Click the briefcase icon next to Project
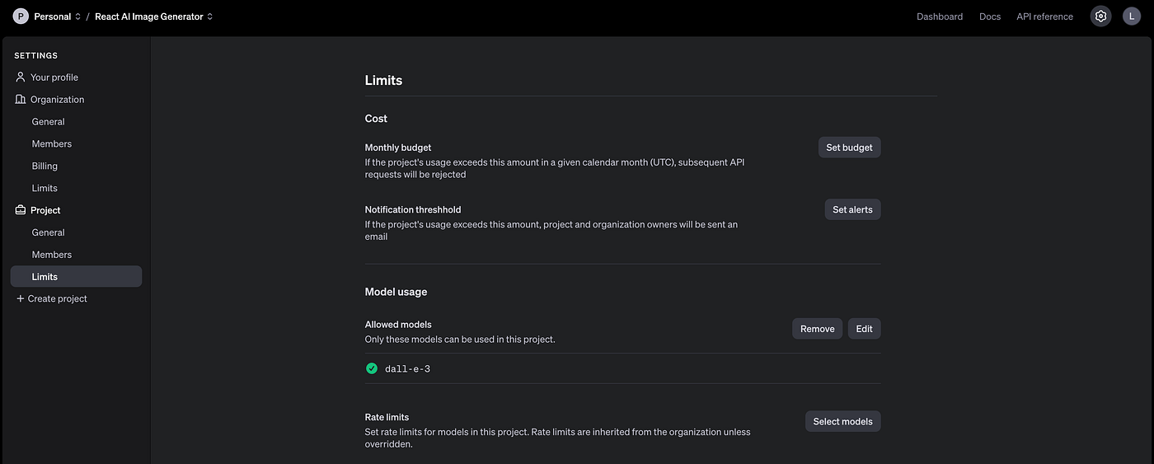Screen dimensions: 1154x464 point(21,210)
